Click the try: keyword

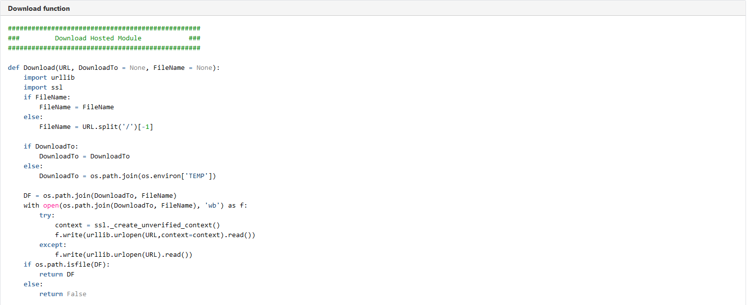47,215
